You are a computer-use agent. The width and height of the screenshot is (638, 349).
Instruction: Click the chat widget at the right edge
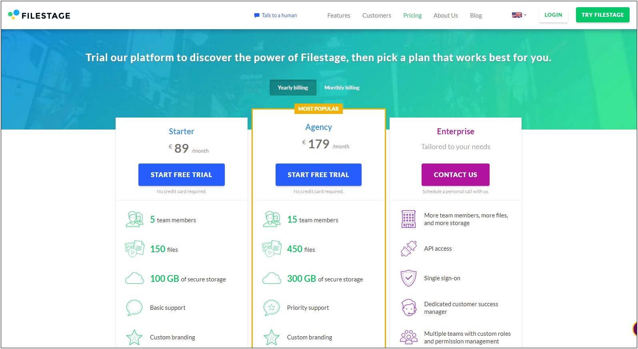tap(635, 329)
